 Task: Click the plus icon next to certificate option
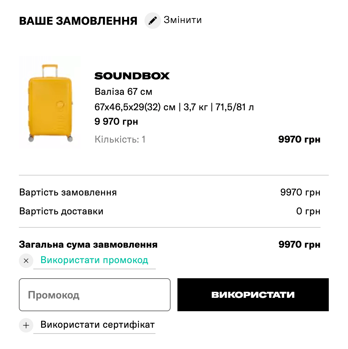[x=26, y=325]
